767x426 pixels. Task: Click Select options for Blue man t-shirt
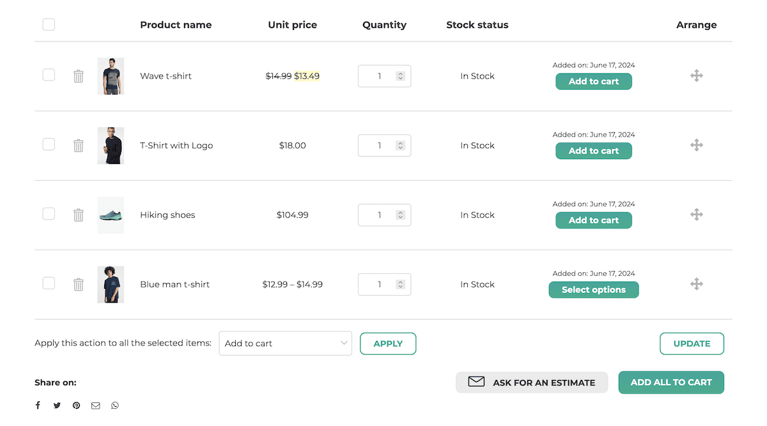click(594, 290)
